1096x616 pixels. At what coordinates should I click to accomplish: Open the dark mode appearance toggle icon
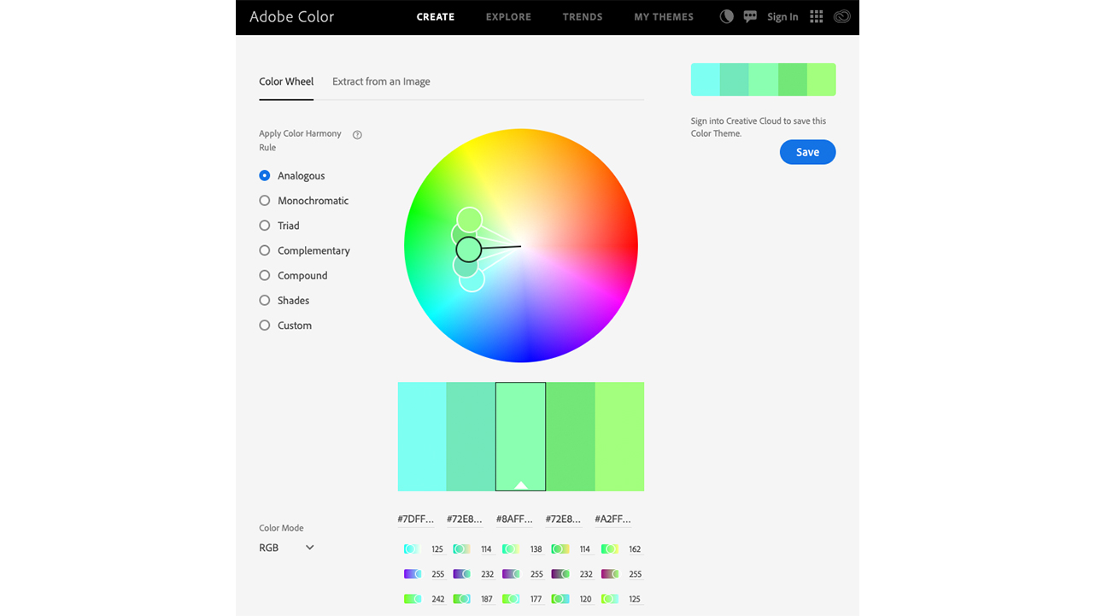point(726,16)
